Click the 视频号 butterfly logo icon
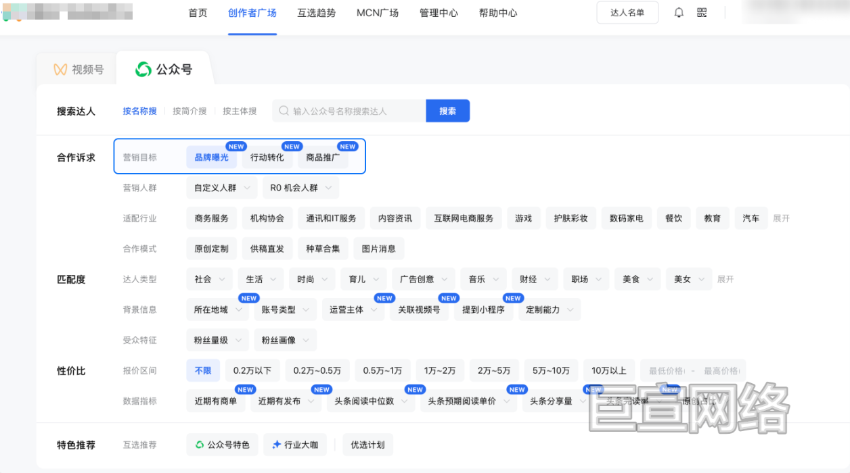The width and height of the screenshot is (850, 473). [x=60, y=70]
